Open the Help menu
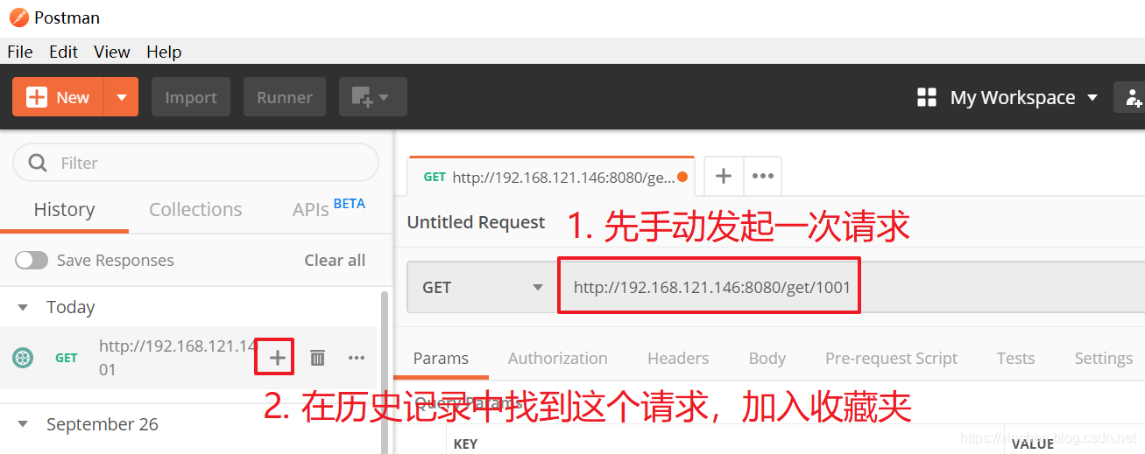The width and height of the screenshot is (1145, 454). 164,52
